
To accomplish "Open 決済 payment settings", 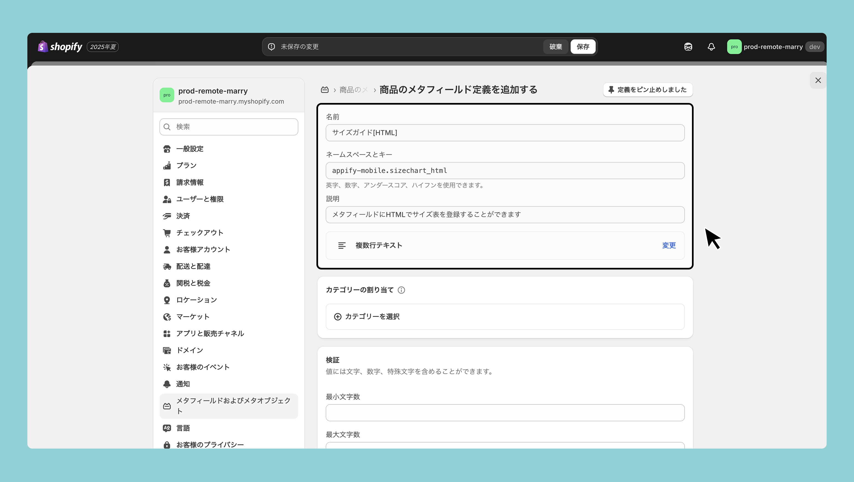I will coord(183,216).
